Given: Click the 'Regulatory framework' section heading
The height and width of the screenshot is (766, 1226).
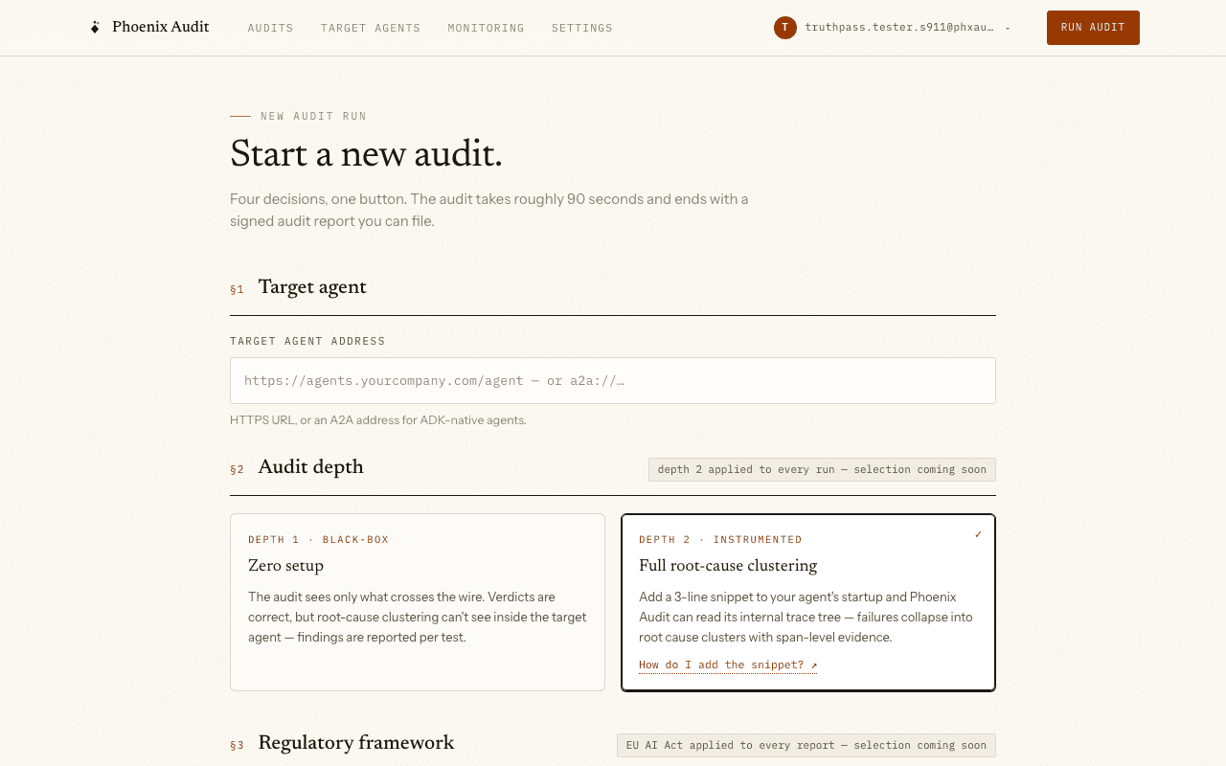Looking at the screenshot, I should (x=356, y=743).
